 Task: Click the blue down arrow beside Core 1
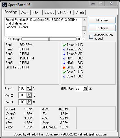pos(64,76)
